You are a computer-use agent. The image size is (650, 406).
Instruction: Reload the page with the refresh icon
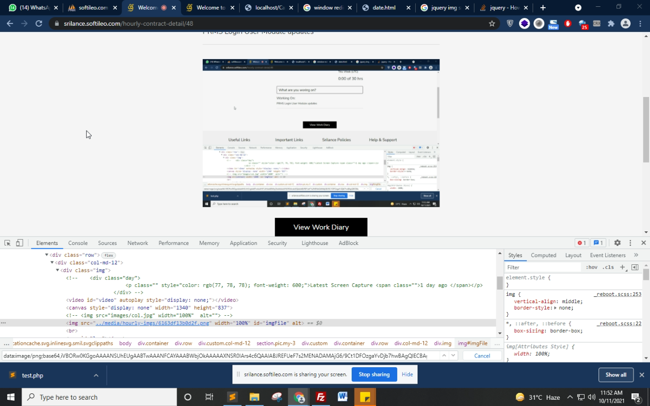point(39,23)
